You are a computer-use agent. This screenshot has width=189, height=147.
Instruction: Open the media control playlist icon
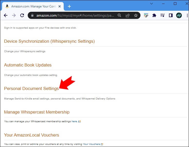pos(162,15)
